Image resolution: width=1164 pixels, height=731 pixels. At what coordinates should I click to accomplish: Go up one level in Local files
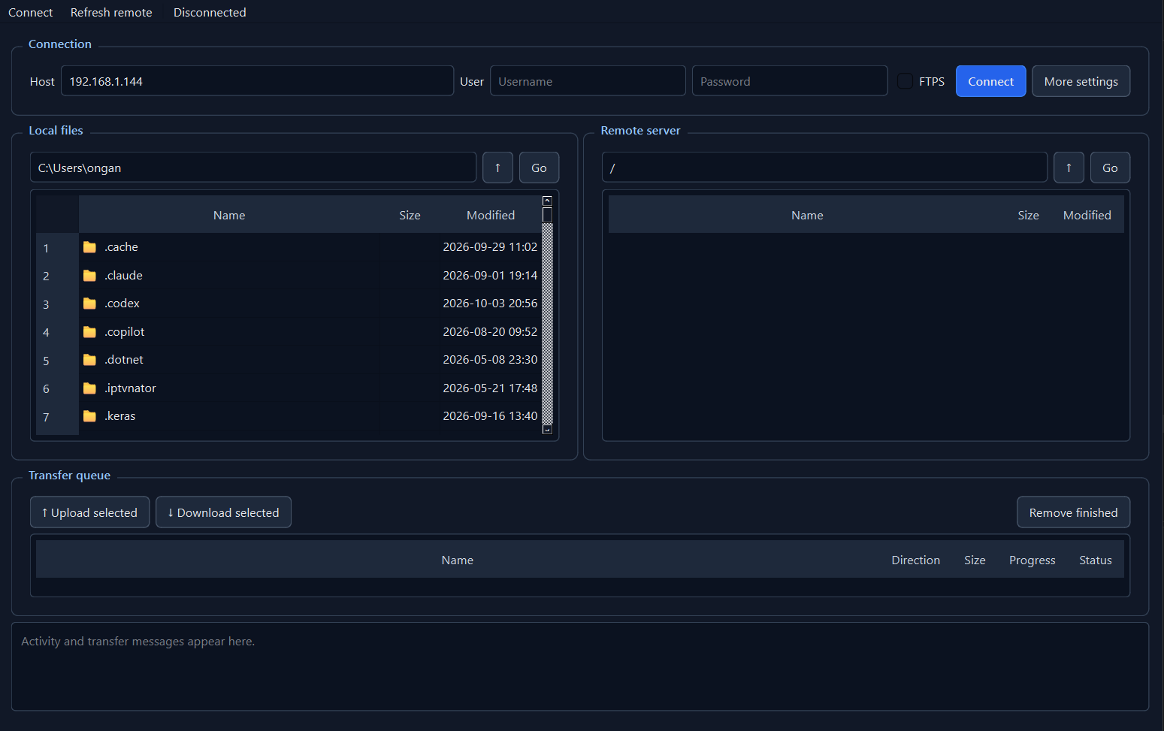(x=497, y=168)
